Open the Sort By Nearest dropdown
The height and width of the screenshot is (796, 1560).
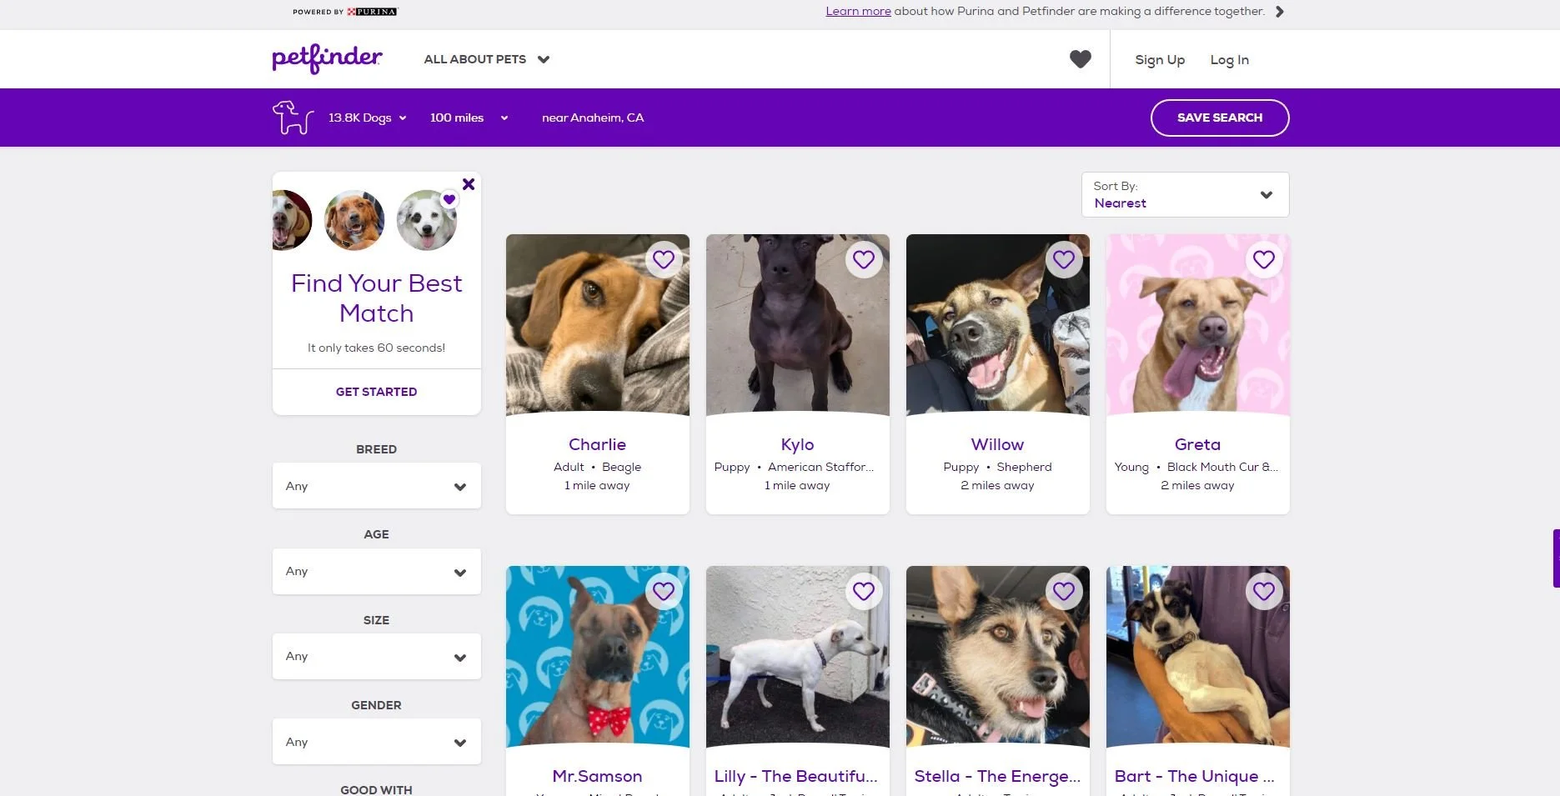[1186, 195]
